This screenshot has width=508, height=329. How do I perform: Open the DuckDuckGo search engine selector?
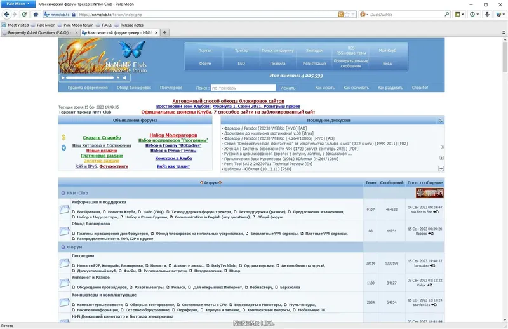click(364, 14)
